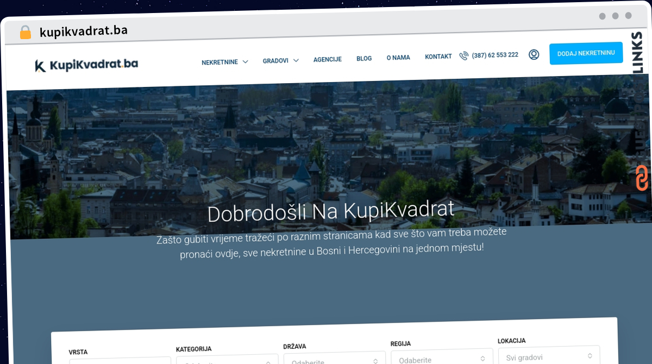The image size is (652, 364).
Task: Go to O nama page
Action: pyautogui.click(x=398, y=58)
